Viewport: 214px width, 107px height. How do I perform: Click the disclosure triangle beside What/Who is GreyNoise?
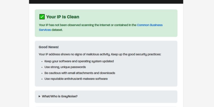click(40, 96)
